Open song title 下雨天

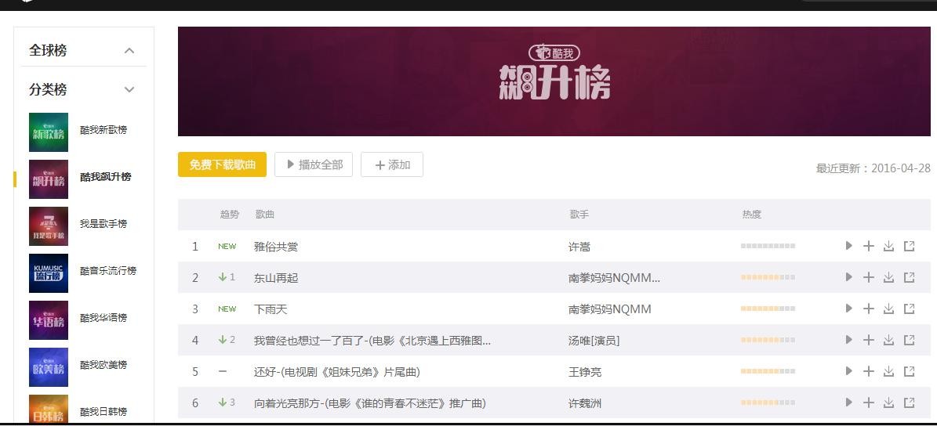pyautogui.click(x=270, y=309)
